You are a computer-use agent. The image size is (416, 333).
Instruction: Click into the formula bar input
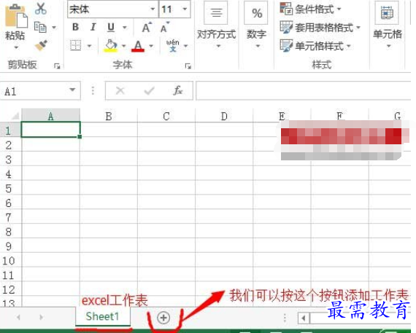point(304,90)
